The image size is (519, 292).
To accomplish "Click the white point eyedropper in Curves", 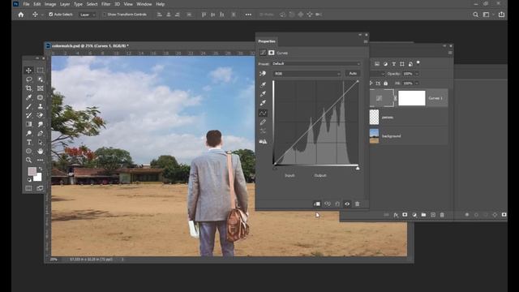I will [263, 103].
